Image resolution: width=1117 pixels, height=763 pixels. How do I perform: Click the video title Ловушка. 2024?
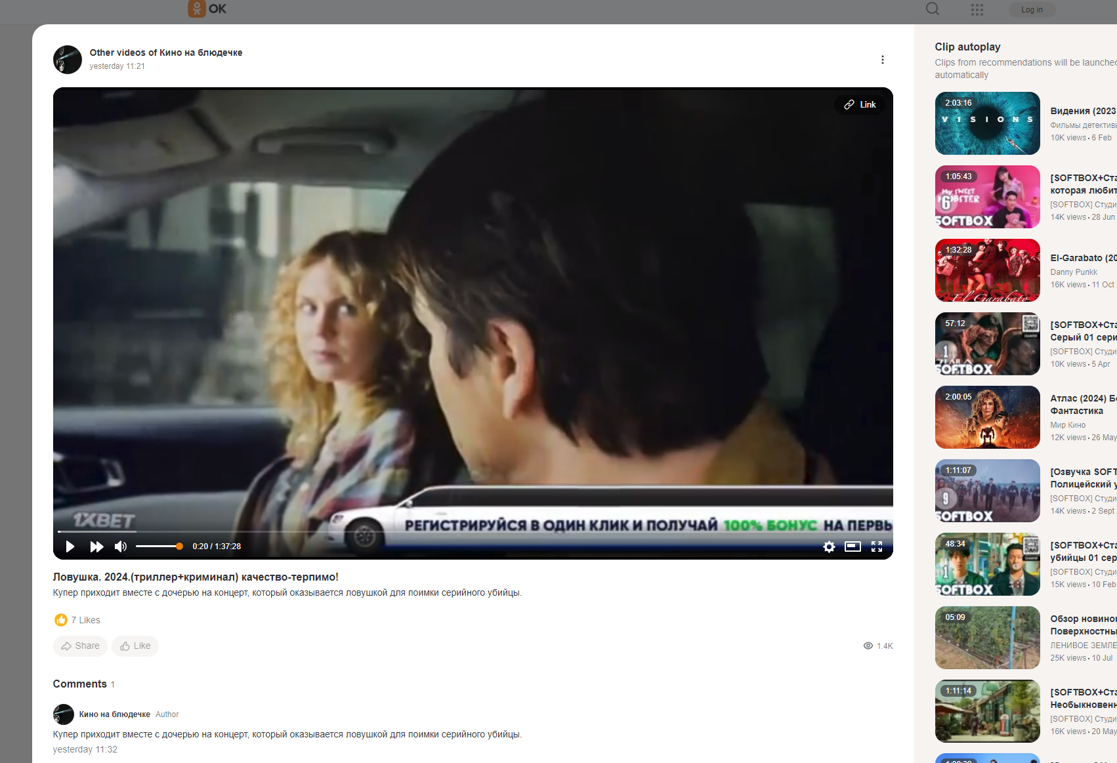[x=196, y=577]
